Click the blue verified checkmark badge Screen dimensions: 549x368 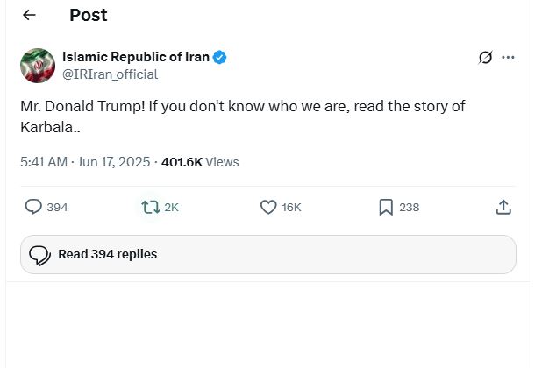tap(219, 57)
